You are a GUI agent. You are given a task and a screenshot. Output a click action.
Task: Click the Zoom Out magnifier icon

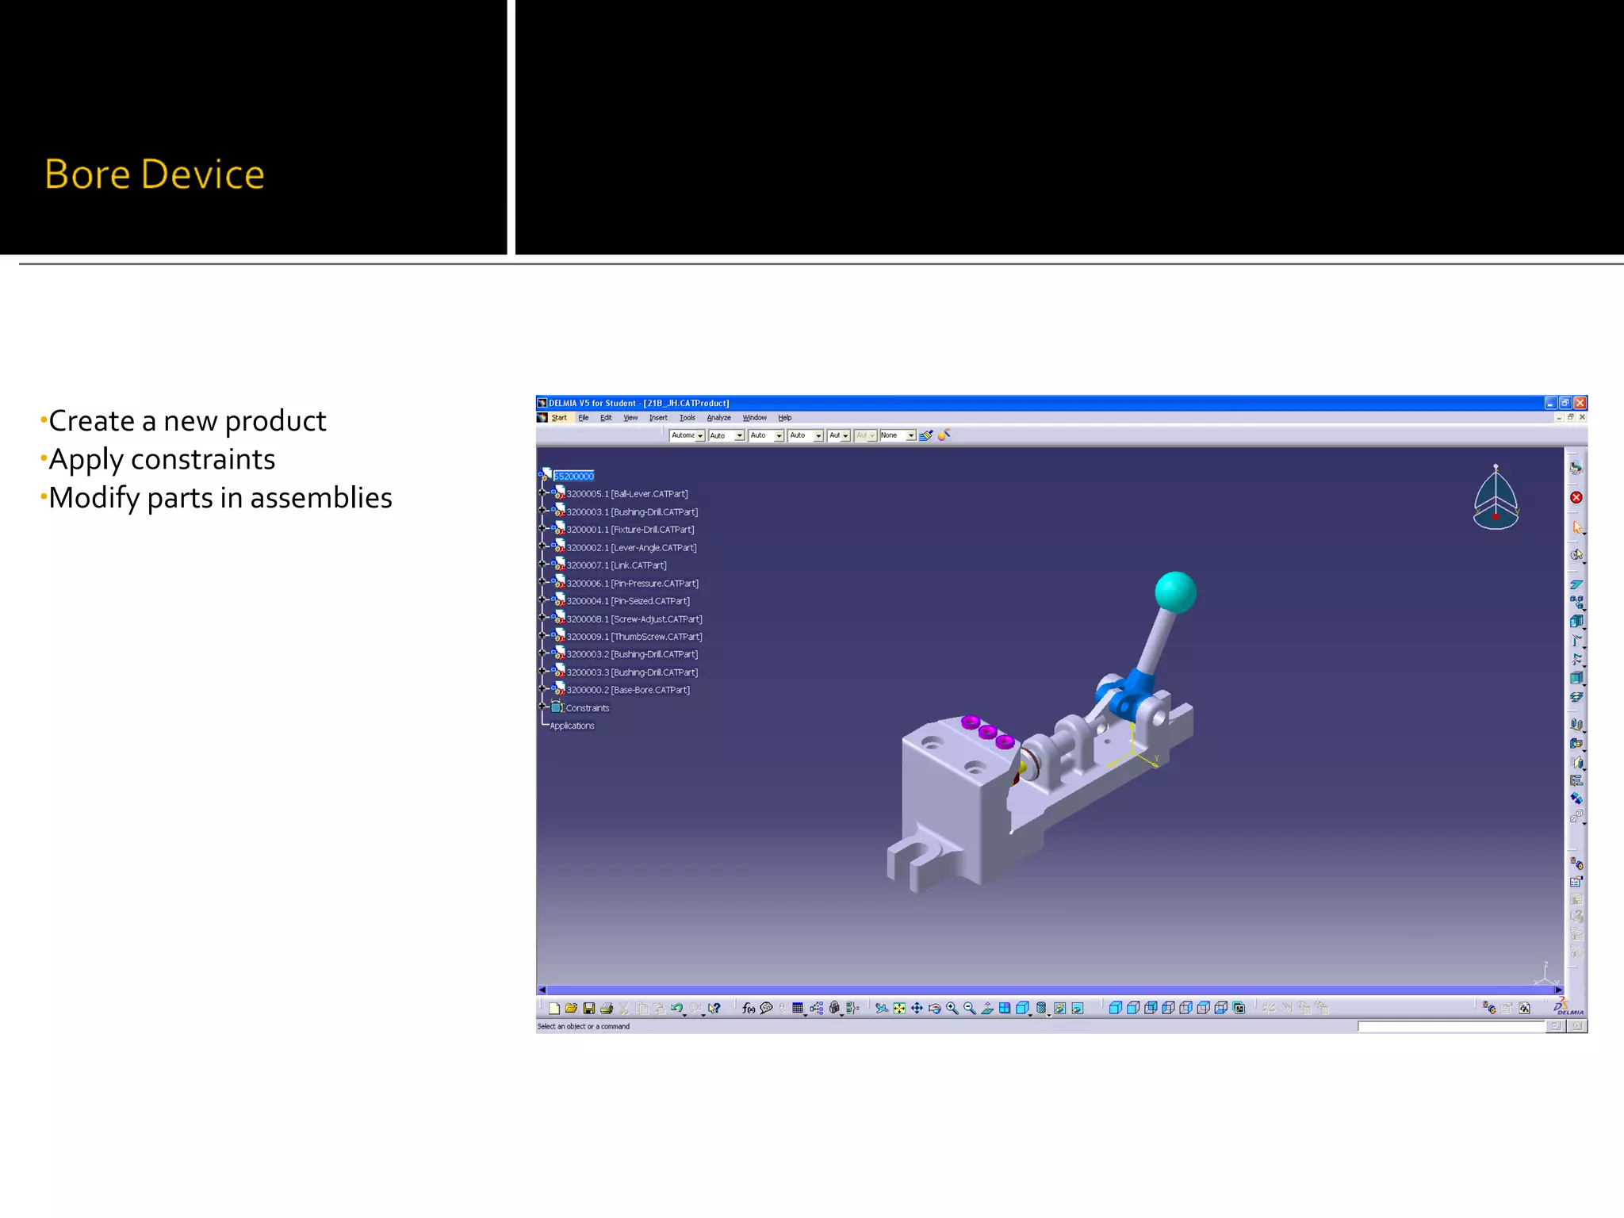tap(969, 1009)
